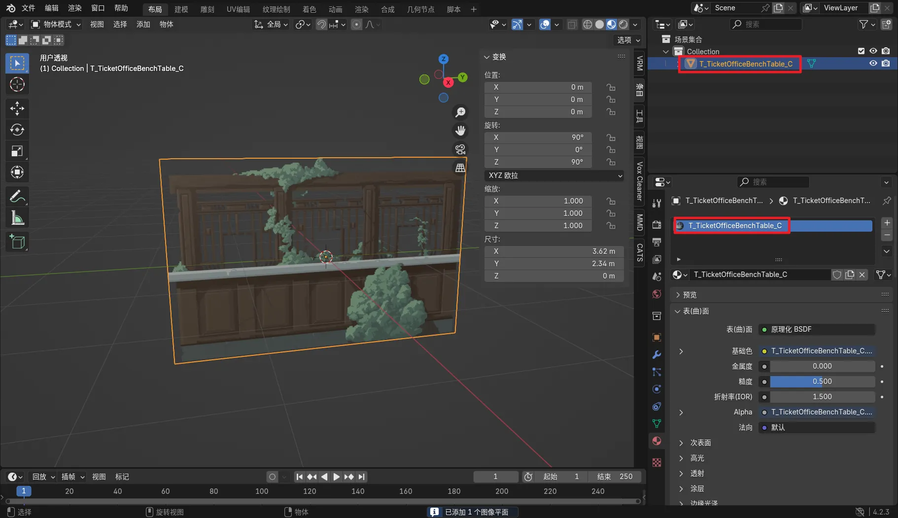Toggle camera view in the viewport

coord(460,149)
